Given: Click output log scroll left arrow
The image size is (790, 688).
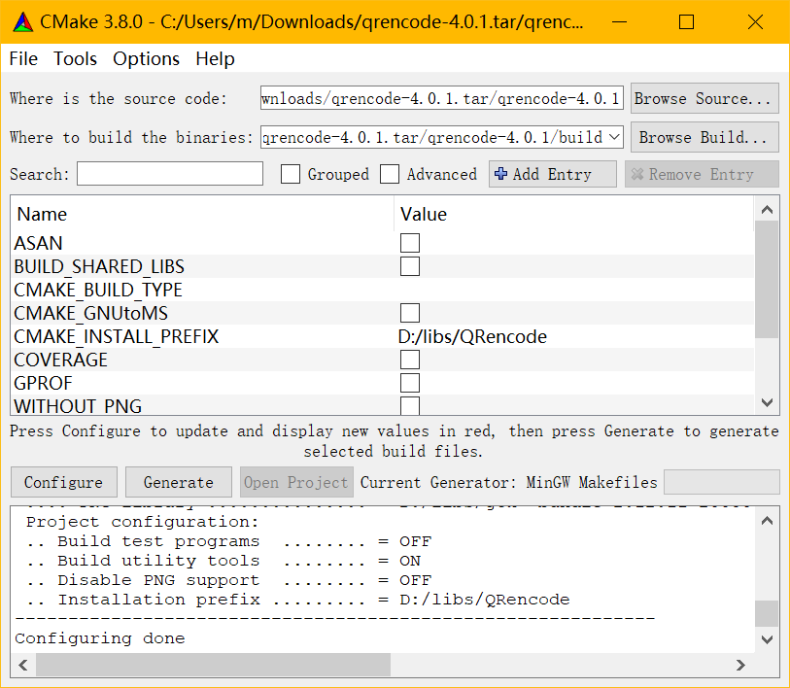Looking at the screenshot, I should [x=23, y=665].
